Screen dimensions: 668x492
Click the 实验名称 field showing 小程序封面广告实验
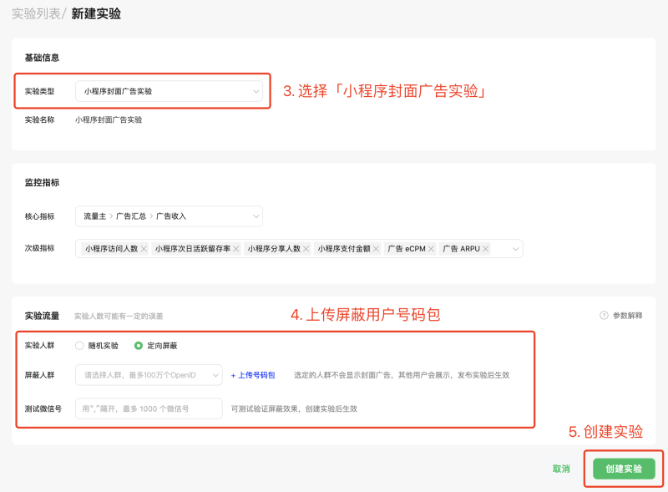click(111, 120)
